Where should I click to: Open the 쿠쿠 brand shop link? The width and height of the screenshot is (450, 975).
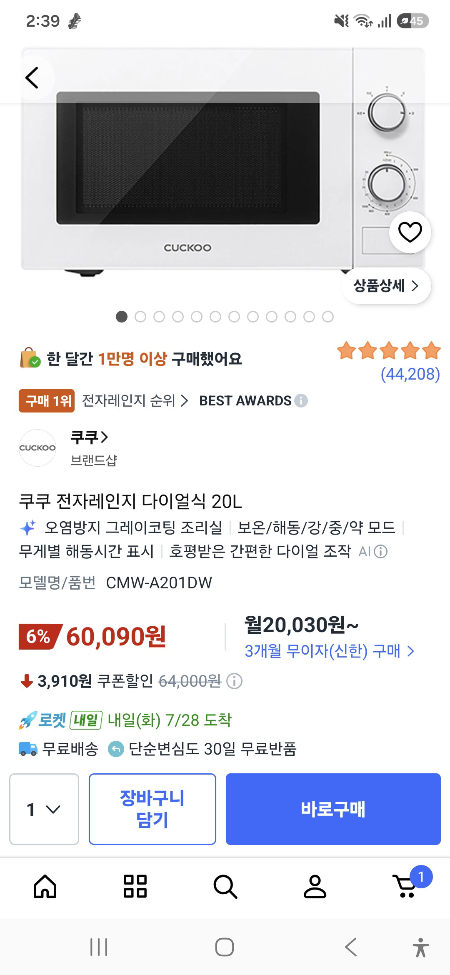coord(89,437)
